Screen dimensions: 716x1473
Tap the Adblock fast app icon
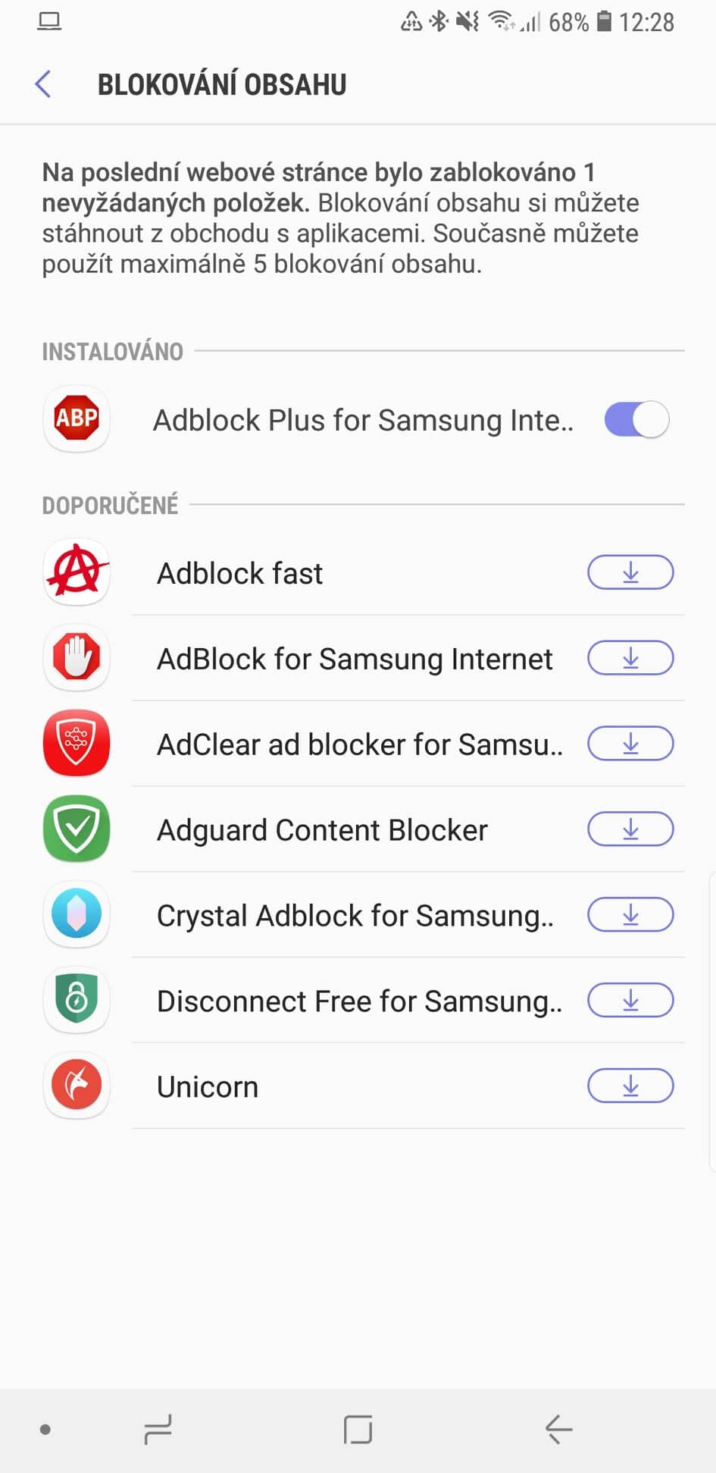tap(77, 572)
